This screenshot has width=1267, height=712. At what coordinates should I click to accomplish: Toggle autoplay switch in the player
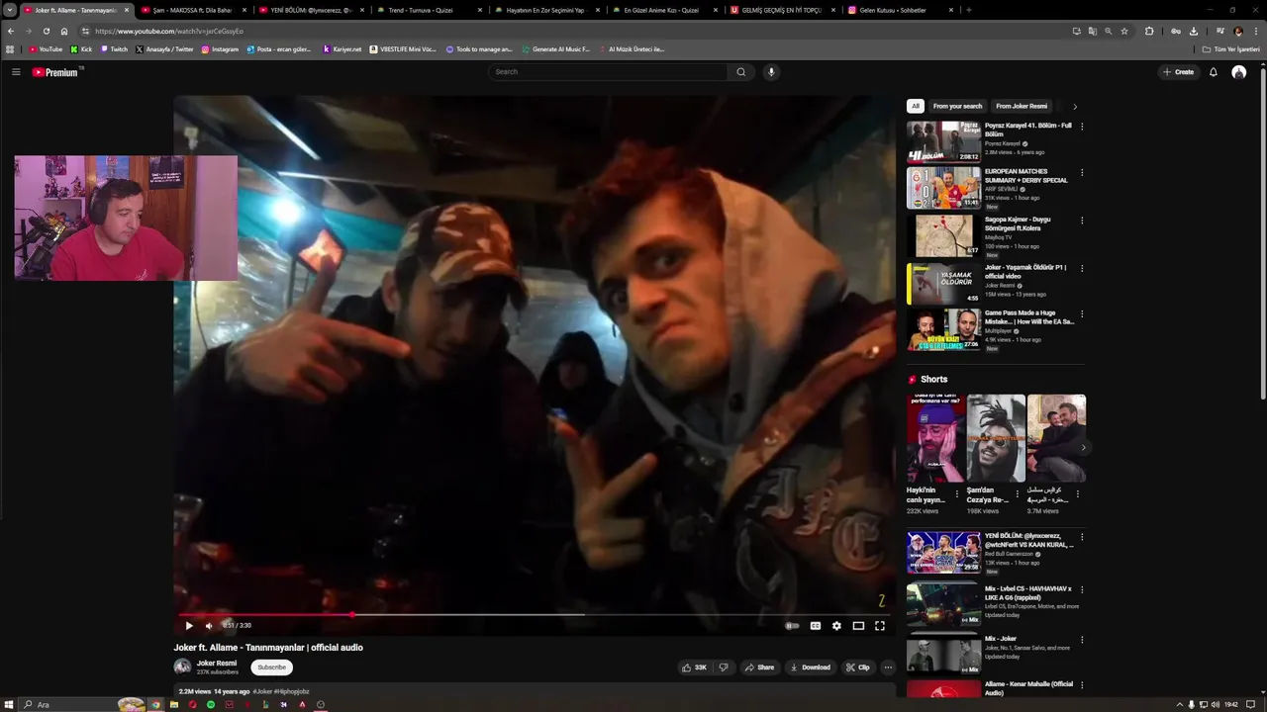(x=792, y=626)
